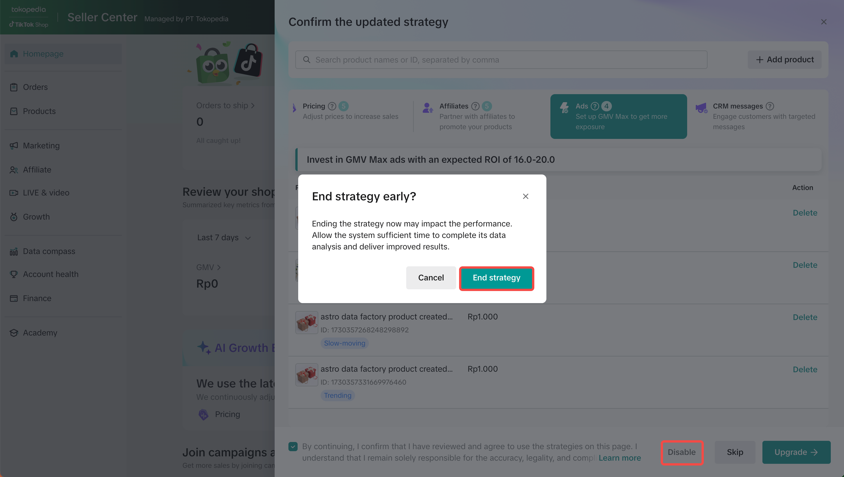Open the Learn more link
Image resolution: width=844 pixels, height=477 pixels.
(619, 458)
